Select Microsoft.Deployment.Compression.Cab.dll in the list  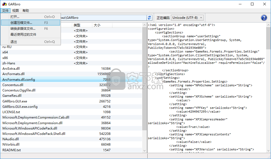point(71,117)
